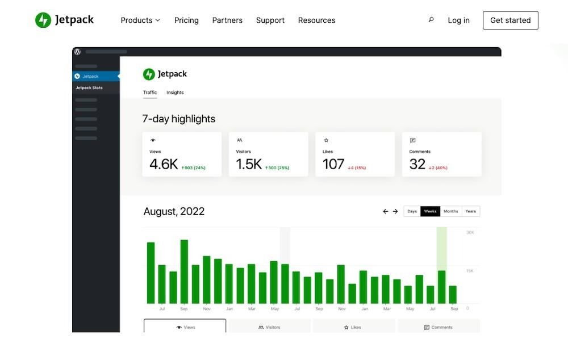Click the highlighted bar in the light green column
This screenshot has width=568, height=352.
click(x=441, y=287)
